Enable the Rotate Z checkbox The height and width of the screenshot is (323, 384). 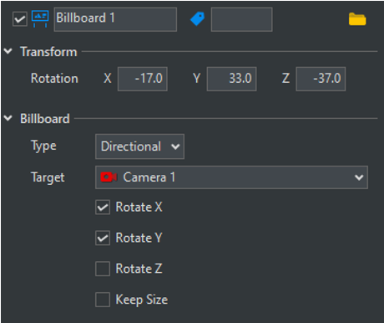click(x=103, y=269)
